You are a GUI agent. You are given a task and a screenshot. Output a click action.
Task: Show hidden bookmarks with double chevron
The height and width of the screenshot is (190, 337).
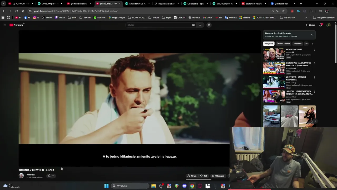306,18
